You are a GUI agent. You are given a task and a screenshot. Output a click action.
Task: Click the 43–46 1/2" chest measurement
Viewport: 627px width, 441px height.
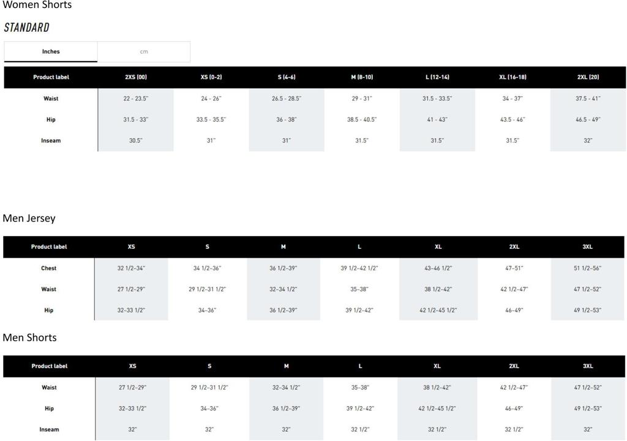click(438, 269)
